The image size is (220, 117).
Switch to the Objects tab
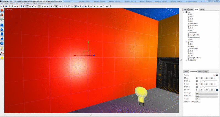point(185,9)
